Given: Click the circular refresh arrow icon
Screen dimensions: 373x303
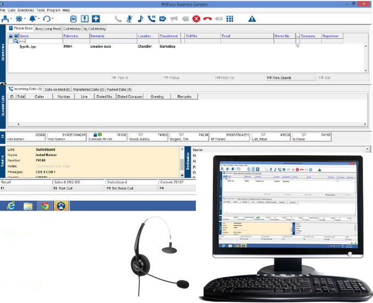Looking at the screenshot, I should click(x=47, y=19).
